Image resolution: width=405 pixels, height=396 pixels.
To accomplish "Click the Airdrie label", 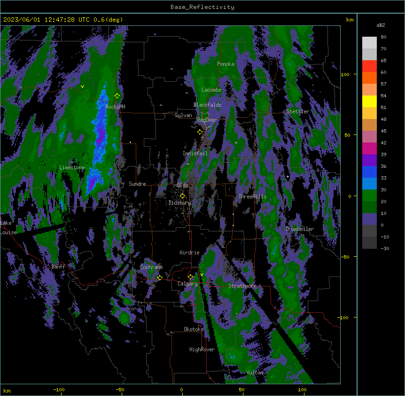I will click(x=189, y=253).
